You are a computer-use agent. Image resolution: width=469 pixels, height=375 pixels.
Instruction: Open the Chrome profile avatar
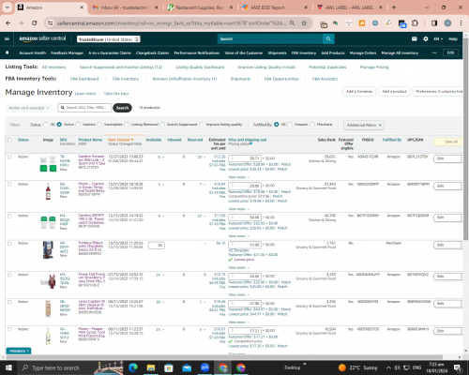point(447,23)
